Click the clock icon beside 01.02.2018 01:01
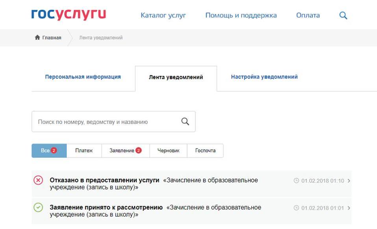The width and height of the screenshot is (377, 229). point(296,208)
